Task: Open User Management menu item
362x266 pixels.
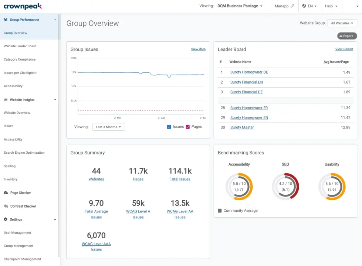Action: coord(17,232)
